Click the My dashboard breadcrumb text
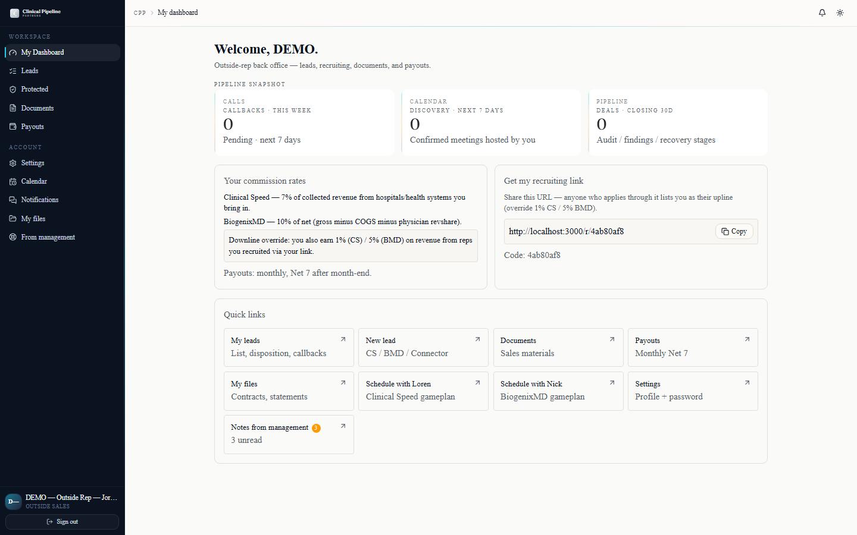 tap(178, 12)
